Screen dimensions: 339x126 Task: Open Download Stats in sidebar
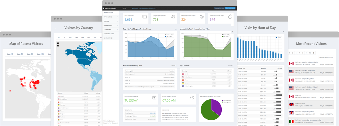click(111, 34)
